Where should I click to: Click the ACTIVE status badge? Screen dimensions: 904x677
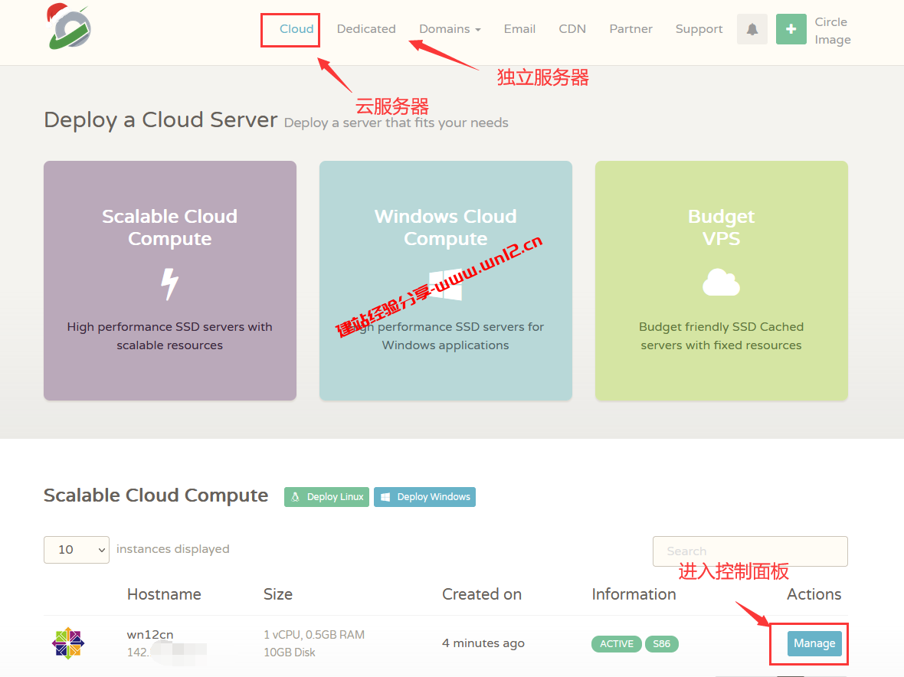pos(616,644)
